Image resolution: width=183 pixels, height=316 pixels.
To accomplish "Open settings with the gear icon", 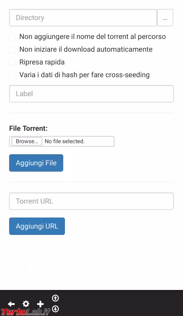I will coord(26,304).
